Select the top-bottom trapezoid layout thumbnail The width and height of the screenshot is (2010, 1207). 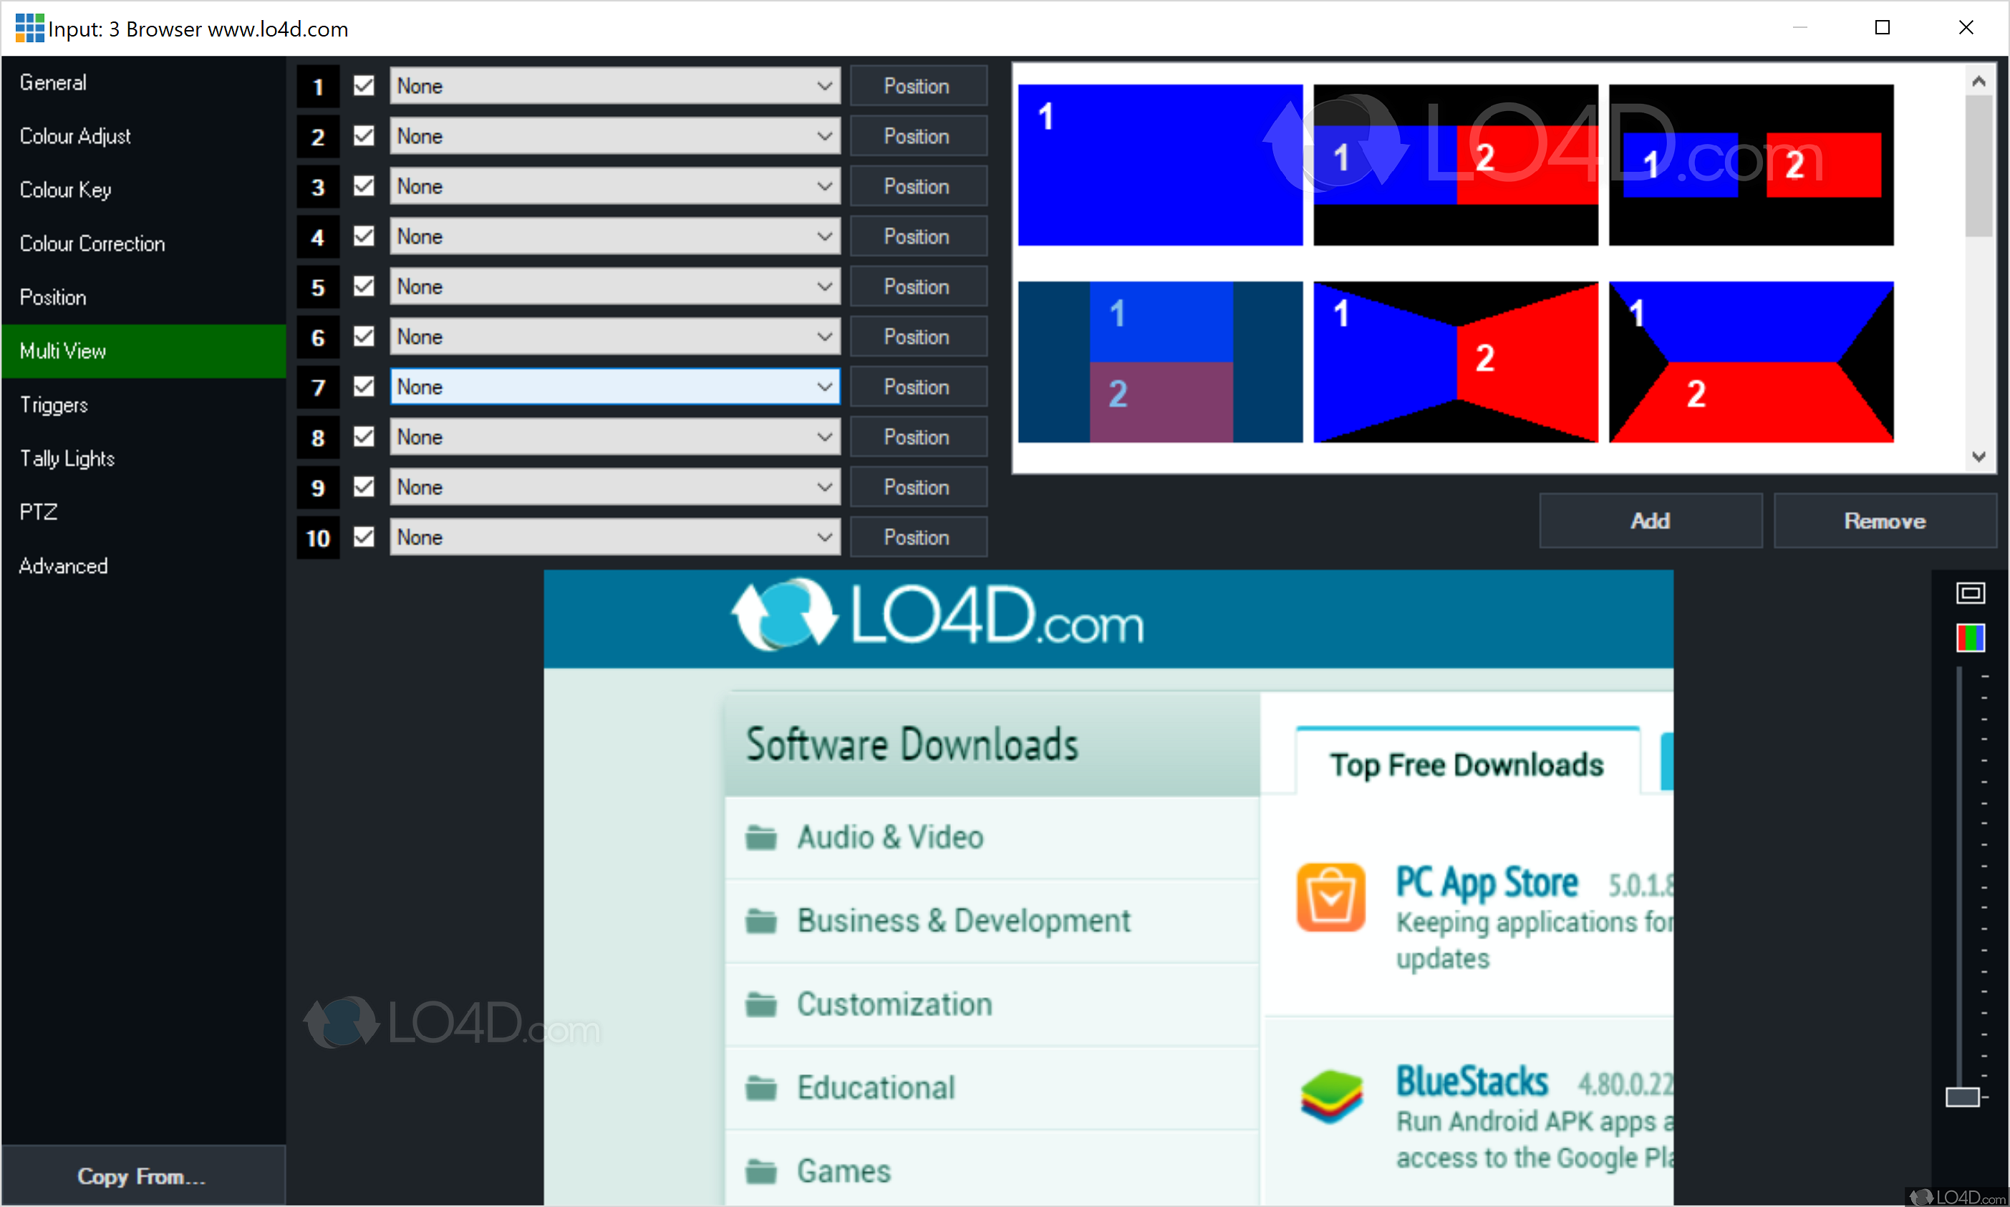[1751, 362]
